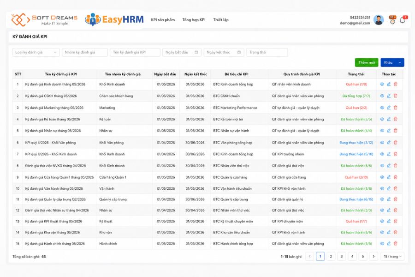Screen dimensions: 415x277
Task: View details of CSKH tháng 05/2026 row
Action: pos(382,96)
